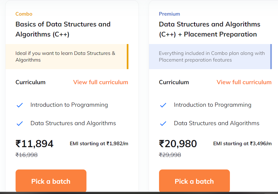This screenshot has width=278, height=194.
Task: Click the Placement Preparation course title
Action: 210,29
